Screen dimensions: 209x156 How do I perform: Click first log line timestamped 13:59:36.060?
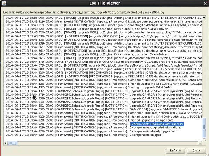(103, 18)
